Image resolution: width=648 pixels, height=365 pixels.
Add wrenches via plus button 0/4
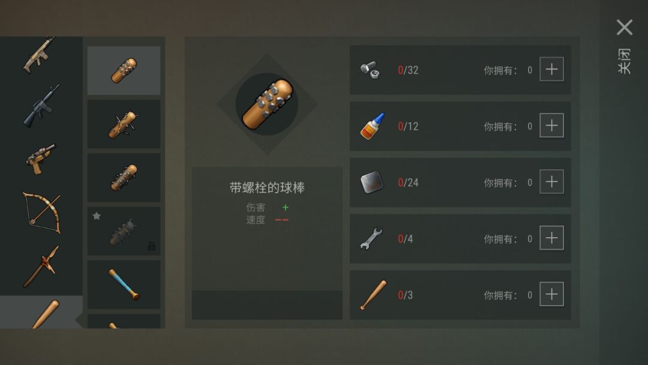[552, 238]
